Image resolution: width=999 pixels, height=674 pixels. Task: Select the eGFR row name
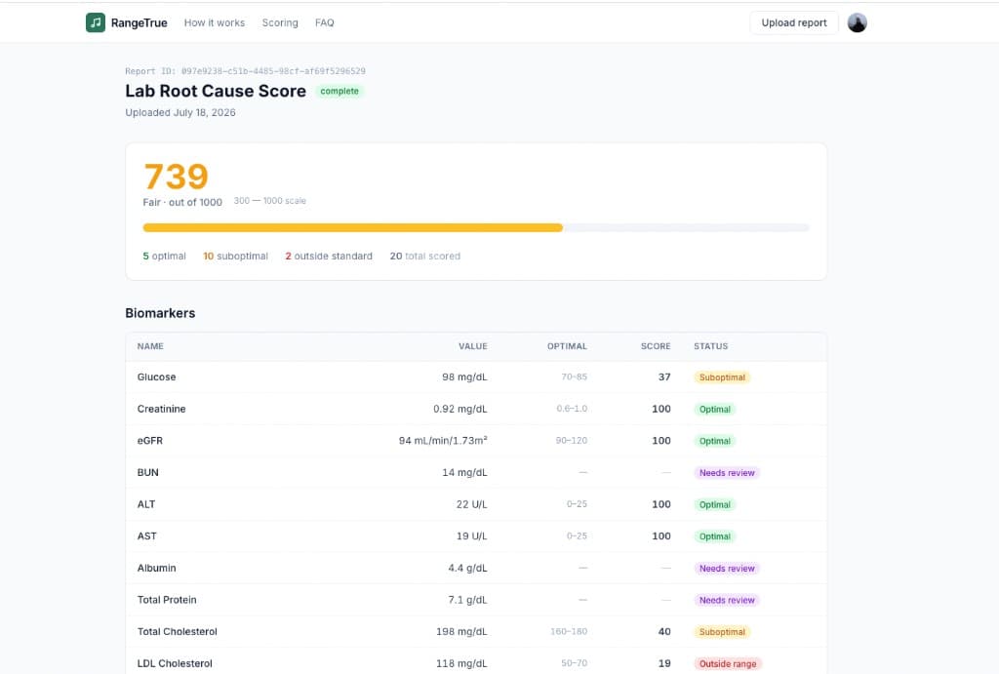coord(149,441)
